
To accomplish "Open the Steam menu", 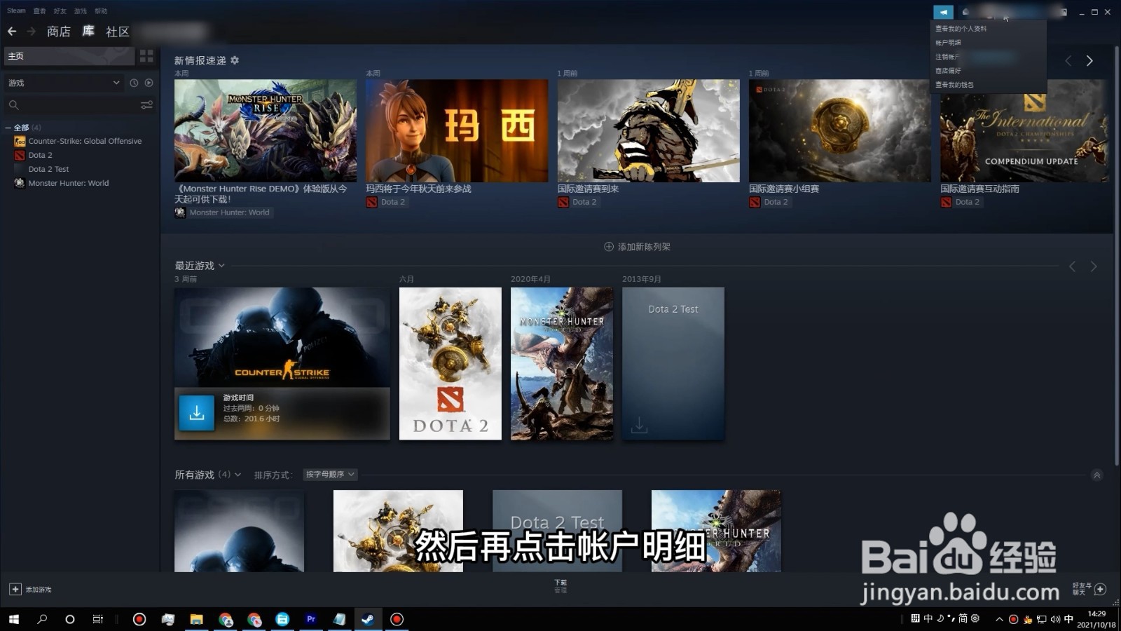I will tap(16, 11).
